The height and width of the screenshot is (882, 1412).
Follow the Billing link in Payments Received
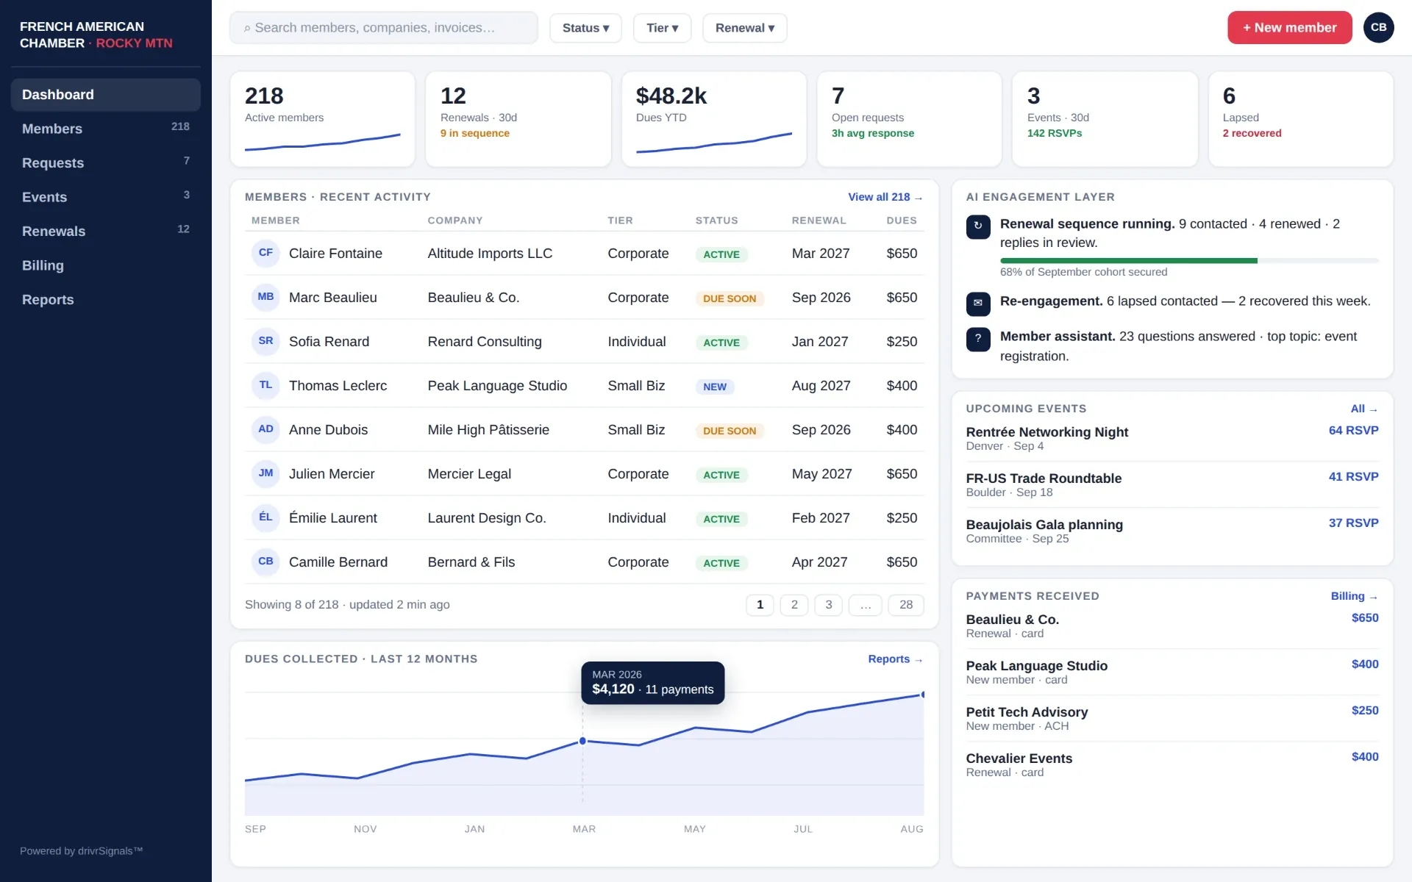pyautogui.click(x=1354, y=596)
